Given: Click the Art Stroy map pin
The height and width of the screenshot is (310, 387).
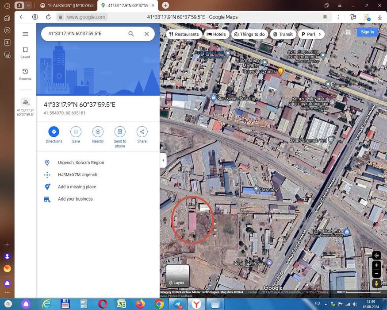Looking at the screenshot, I should (x=256, y=189).
